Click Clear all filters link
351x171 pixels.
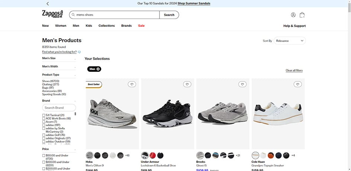coord(294,70)
